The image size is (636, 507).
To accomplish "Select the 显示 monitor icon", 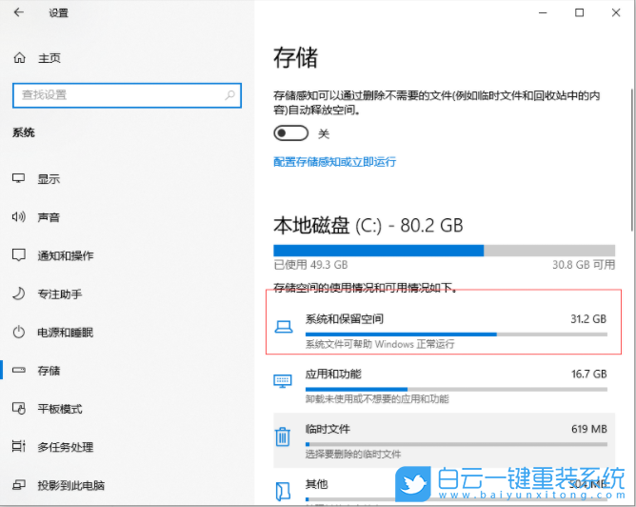I will click(19, 178).
